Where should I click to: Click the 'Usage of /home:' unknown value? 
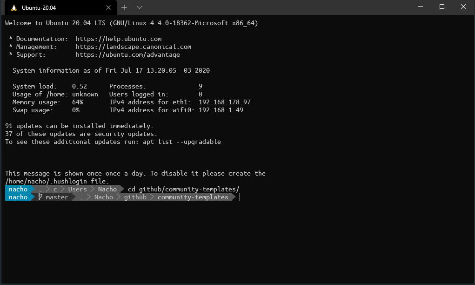click(85, 94)
